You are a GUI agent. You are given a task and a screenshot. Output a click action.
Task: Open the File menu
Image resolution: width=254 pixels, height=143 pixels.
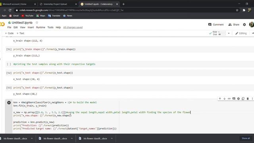[9, 27]
